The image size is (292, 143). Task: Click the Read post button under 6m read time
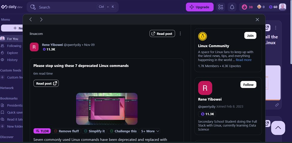[x=46, y=83]
